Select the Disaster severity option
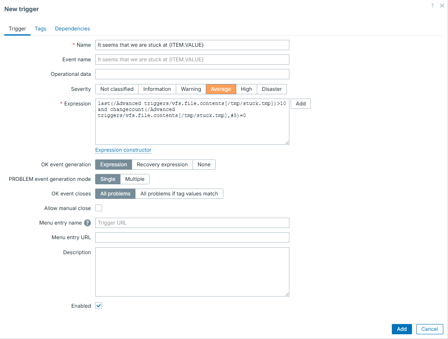 pyautogui.click(x=272, y=89)
